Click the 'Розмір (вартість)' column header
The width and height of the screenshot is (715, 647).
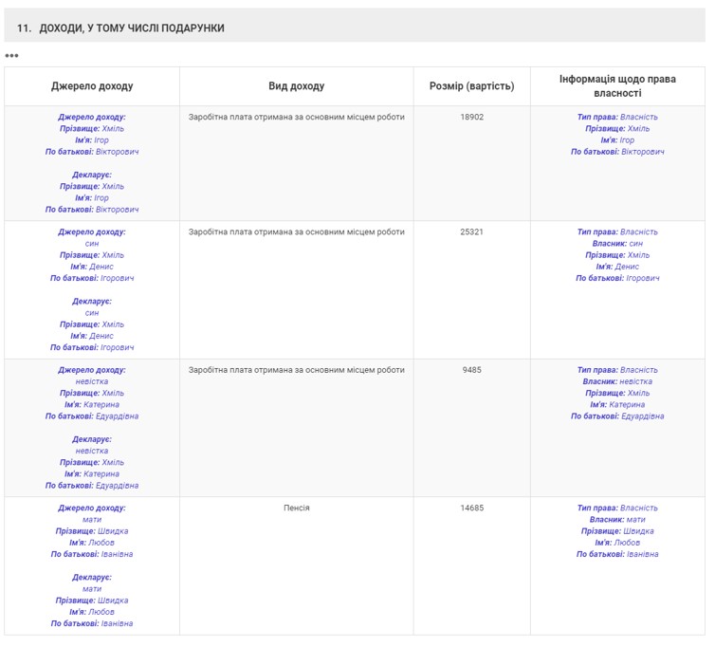(x=471, y=86)
